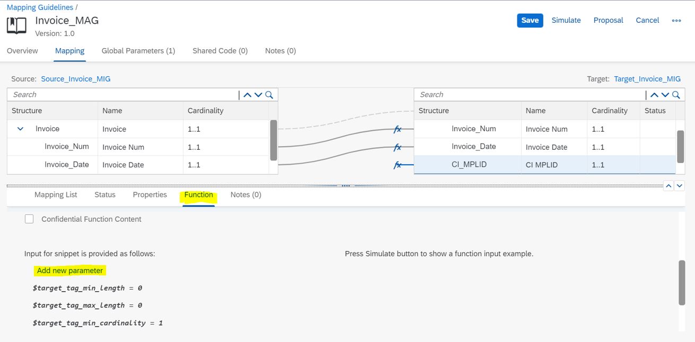
Task: Expand the bottom panel with the up chevron
Action: click(668, 185)
